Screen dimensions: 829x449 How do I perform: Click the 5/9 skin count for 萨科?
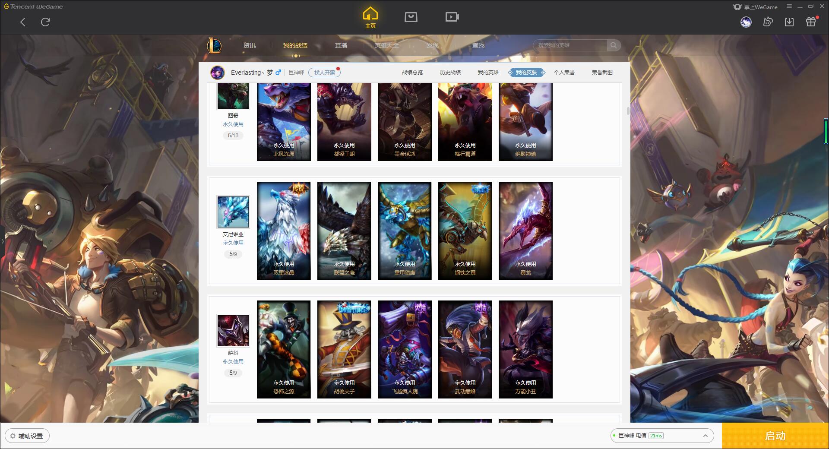click(233, 373)
